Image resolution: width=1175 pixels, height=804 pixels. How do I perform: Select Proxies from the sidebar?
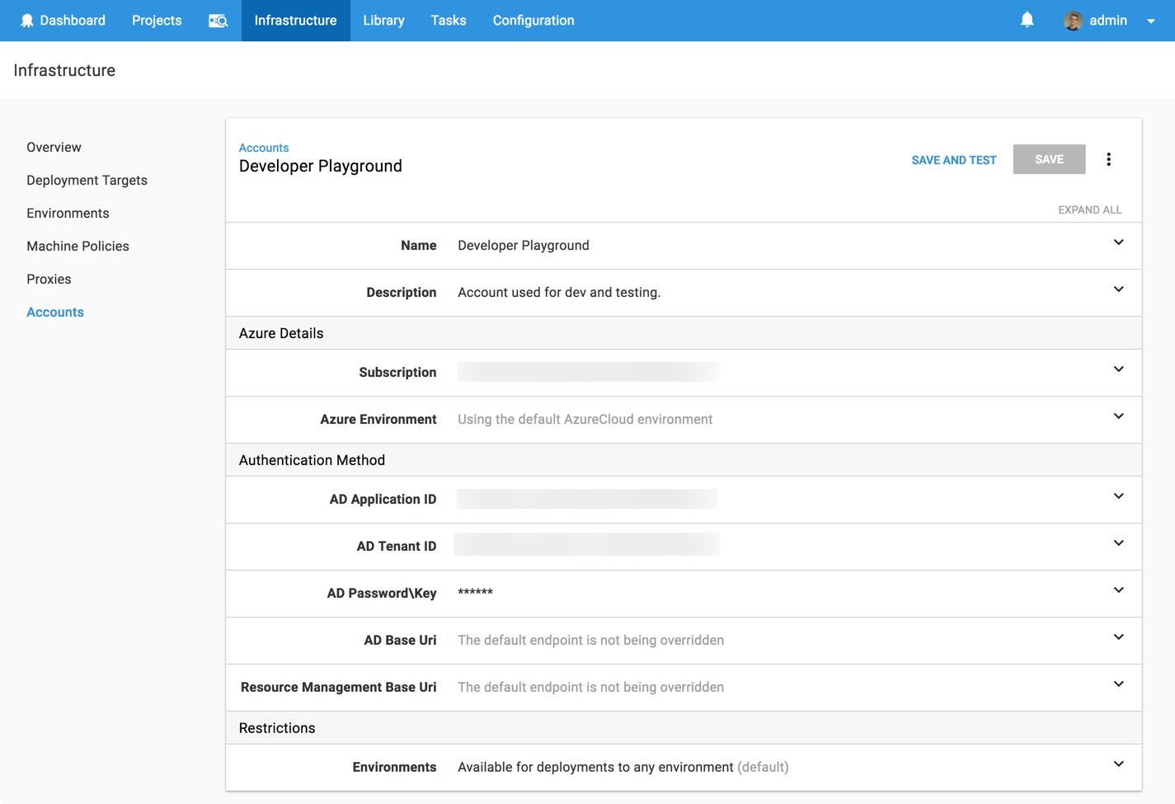[x=49, y=279]
